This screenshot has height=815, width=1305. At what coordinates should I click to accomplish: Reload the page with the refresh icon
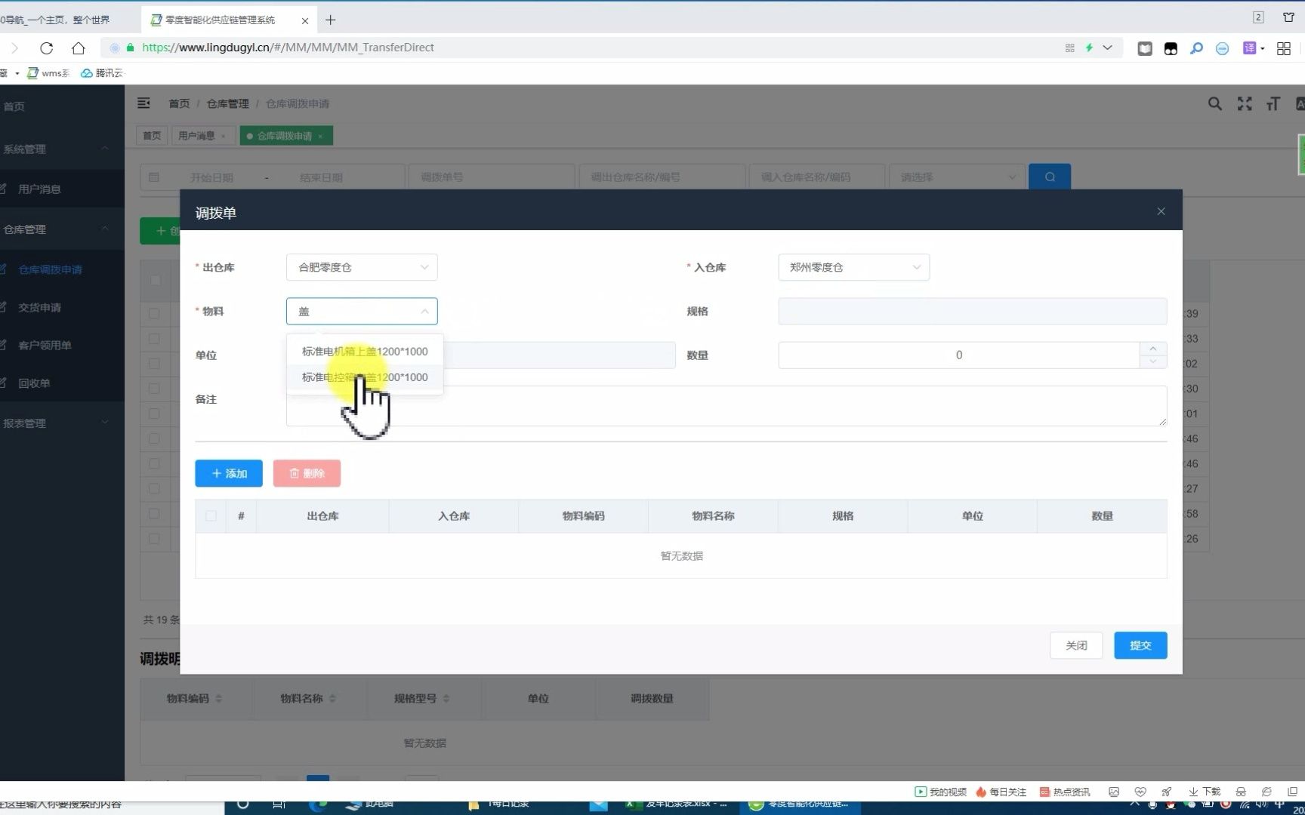46,48
